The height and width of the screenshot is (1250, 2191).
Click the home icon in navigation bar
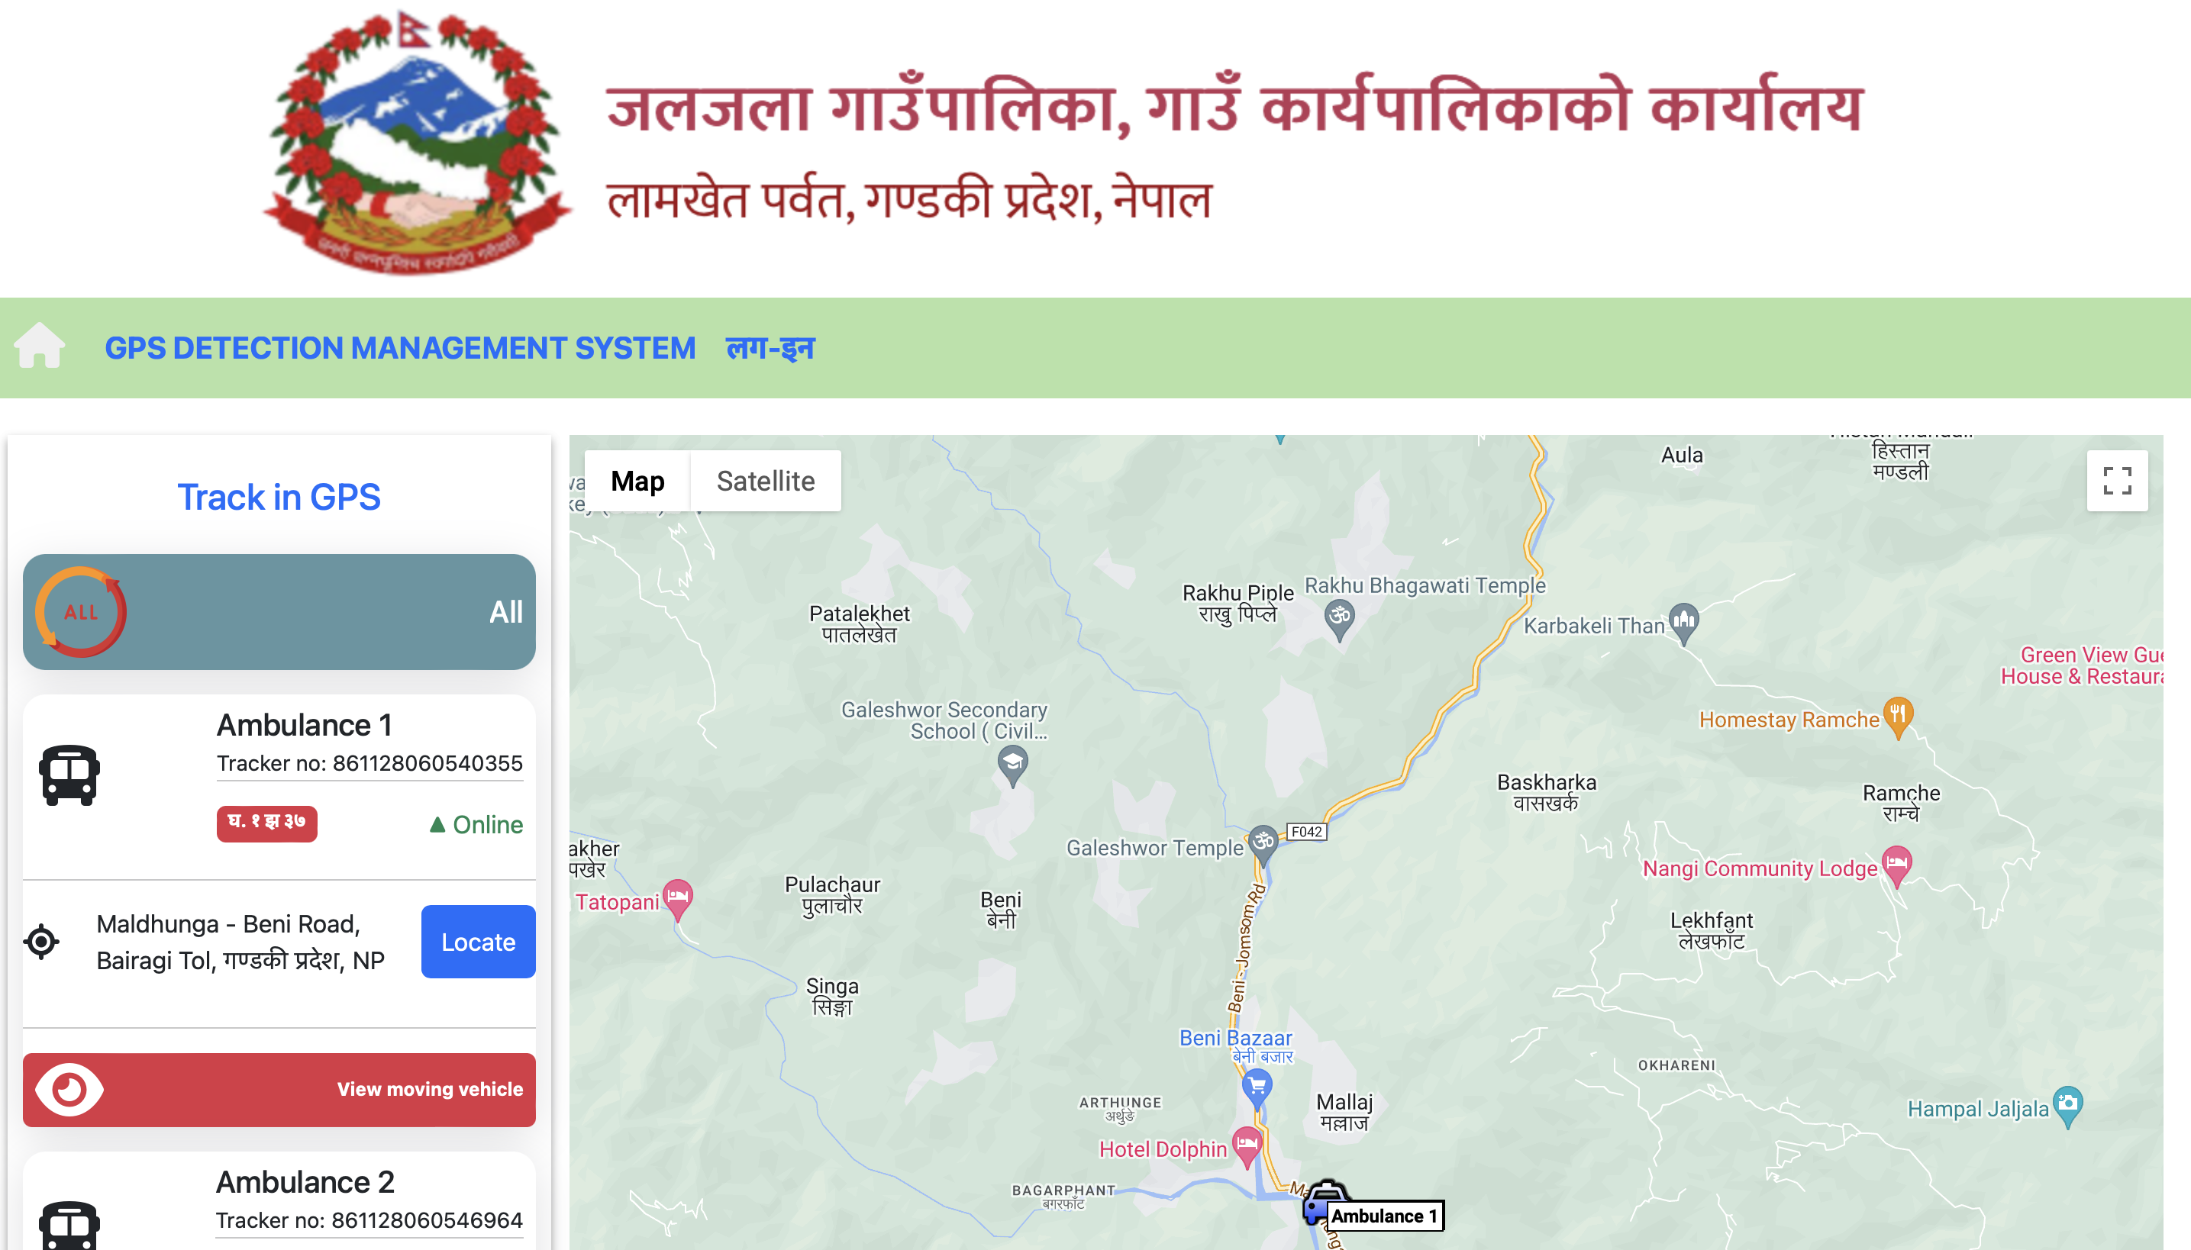pos(40,346)
